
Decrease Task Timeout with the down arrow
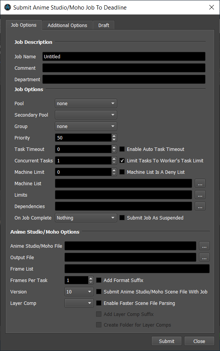coord(114,151)
